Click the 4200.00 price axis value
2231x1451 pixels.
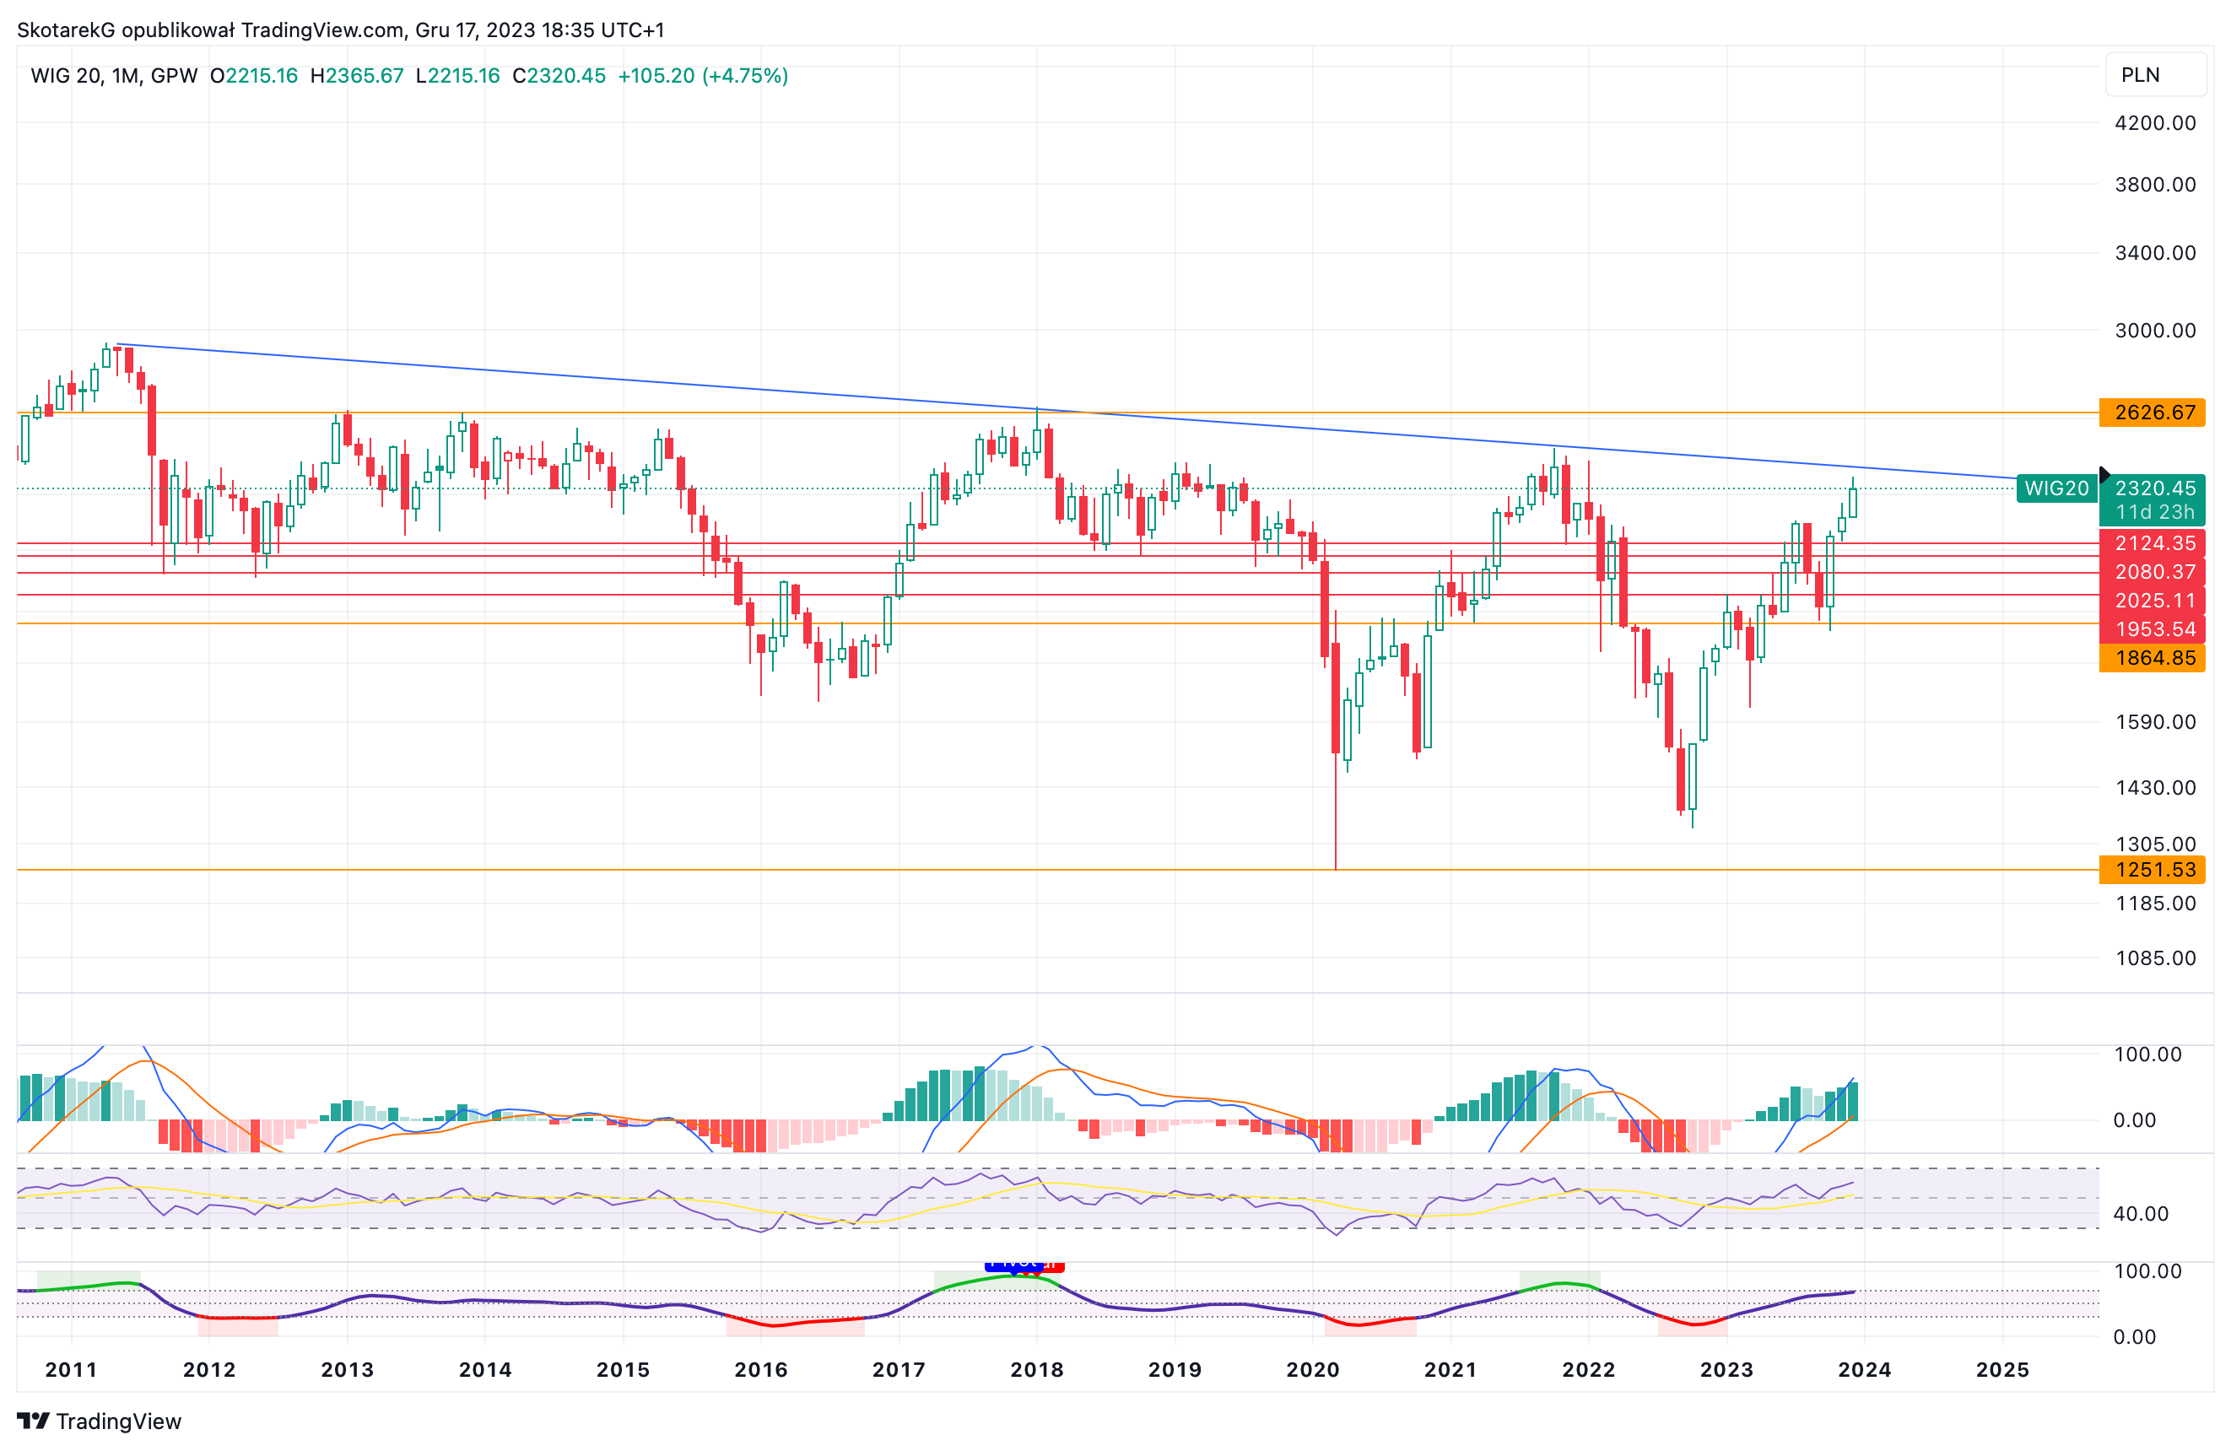(2155, 123)
